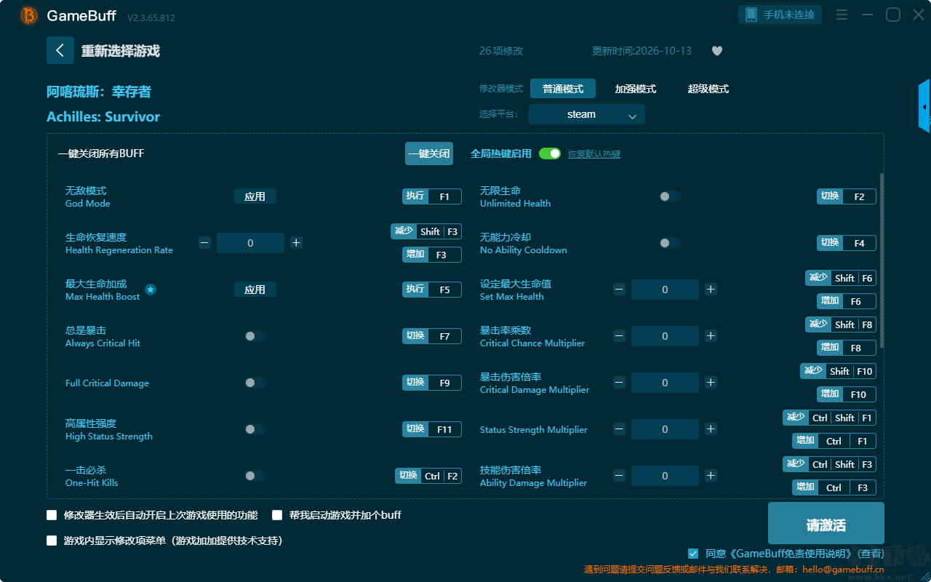
Task: Go back with the arrow beside 重新选择游戏
Action: 60,50
